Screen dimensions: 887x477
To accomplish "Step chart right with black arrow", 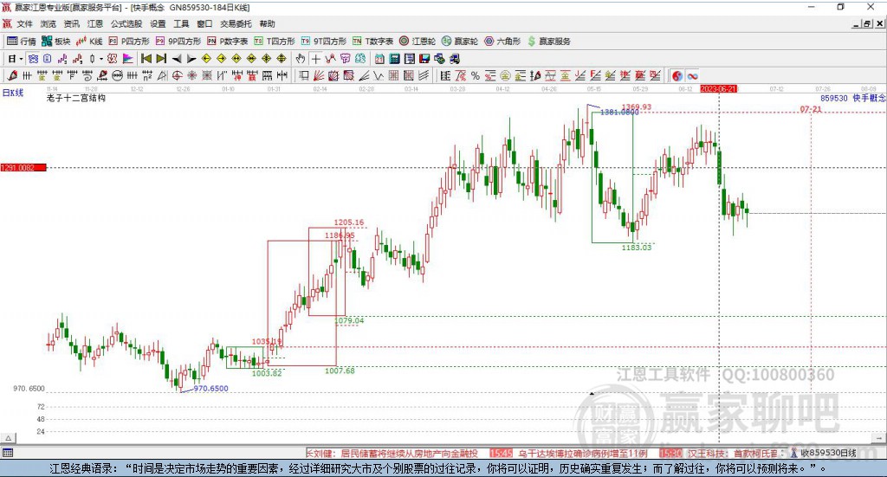I will click(191, 58).
